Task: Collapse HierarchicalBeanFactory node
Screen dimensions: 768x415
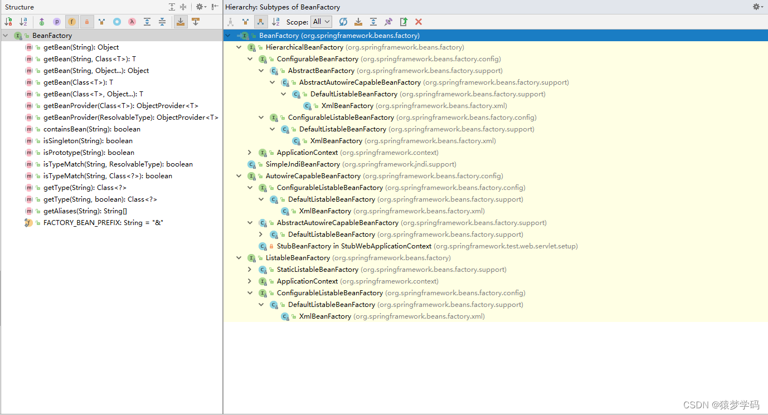Action: pos(239,47)
